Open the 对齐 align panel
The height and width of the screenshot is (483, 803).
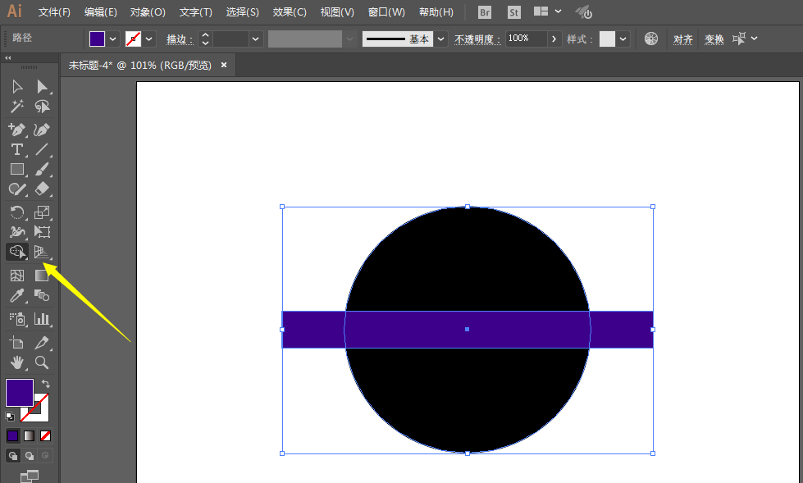pos(682,39)
